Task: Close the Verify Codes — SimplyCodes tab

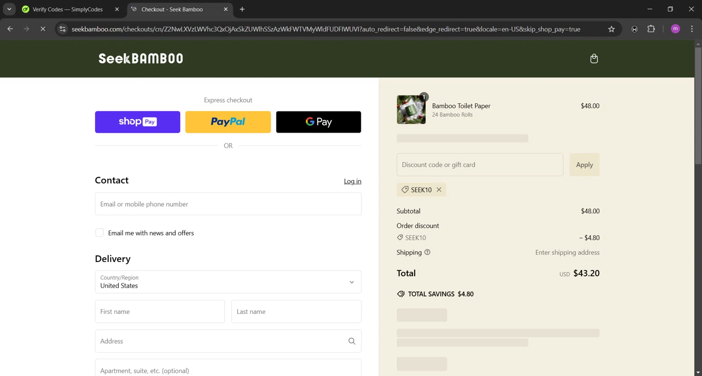Action: point(117,9)
